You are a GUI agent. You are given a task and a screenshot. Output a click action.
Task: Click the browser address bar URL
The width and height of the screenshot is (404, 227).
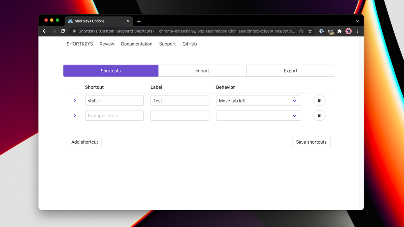click(227, 31)
